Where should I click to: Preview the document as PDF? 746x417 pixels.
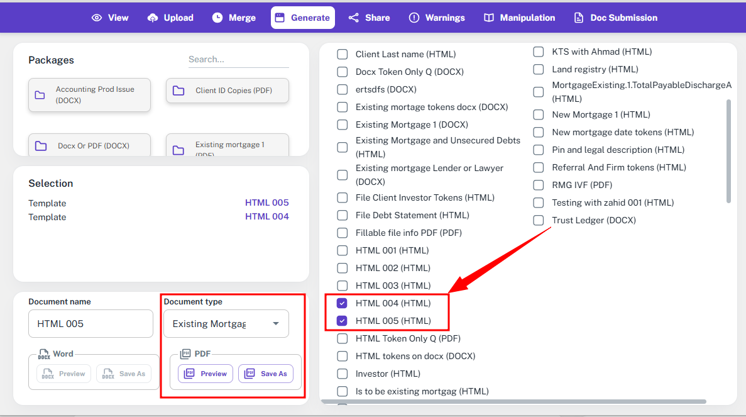pyautogui.click(x=206, y=374)
